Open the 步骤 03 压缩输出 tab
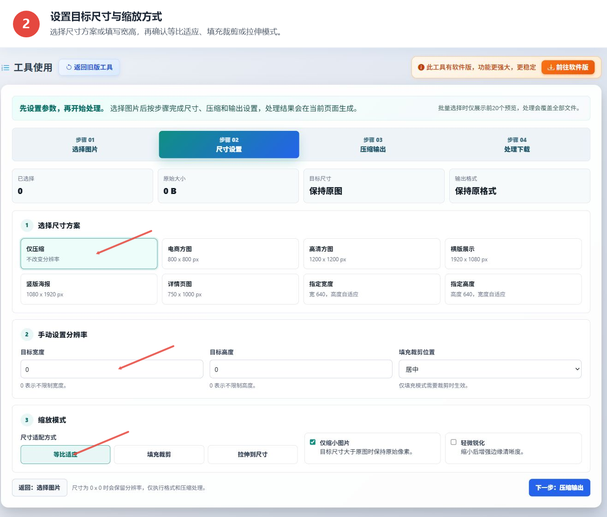Screen dimensions: 607x517 [x=373, y=145]
